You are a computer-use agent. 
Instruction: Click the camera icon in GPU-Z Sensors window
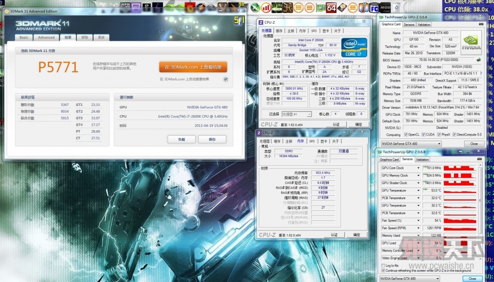(x=479, y=159)
